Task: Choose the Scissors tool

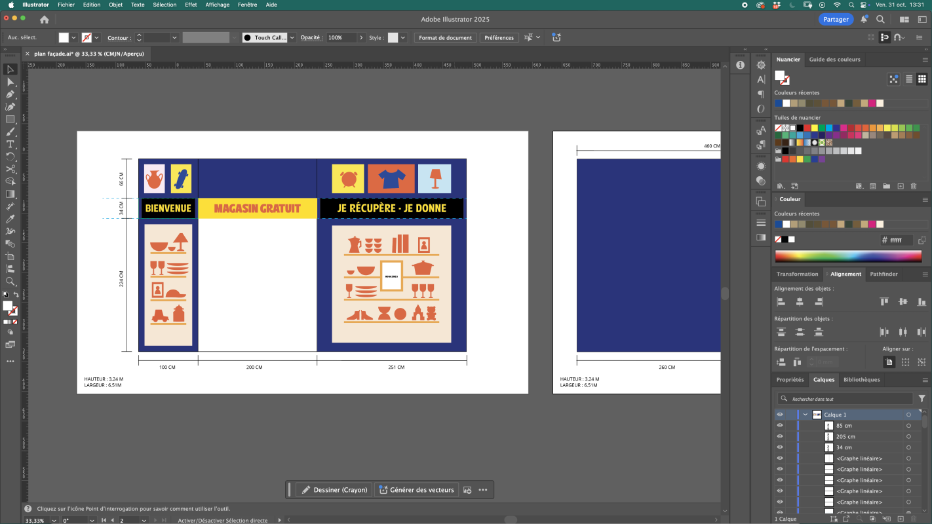Action: (10, 169)
